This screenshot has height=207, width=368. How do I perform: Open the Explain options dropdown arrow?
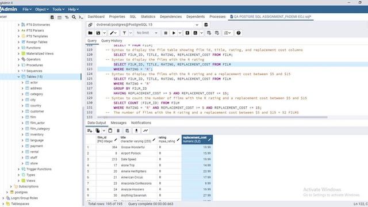click(201, 33)
